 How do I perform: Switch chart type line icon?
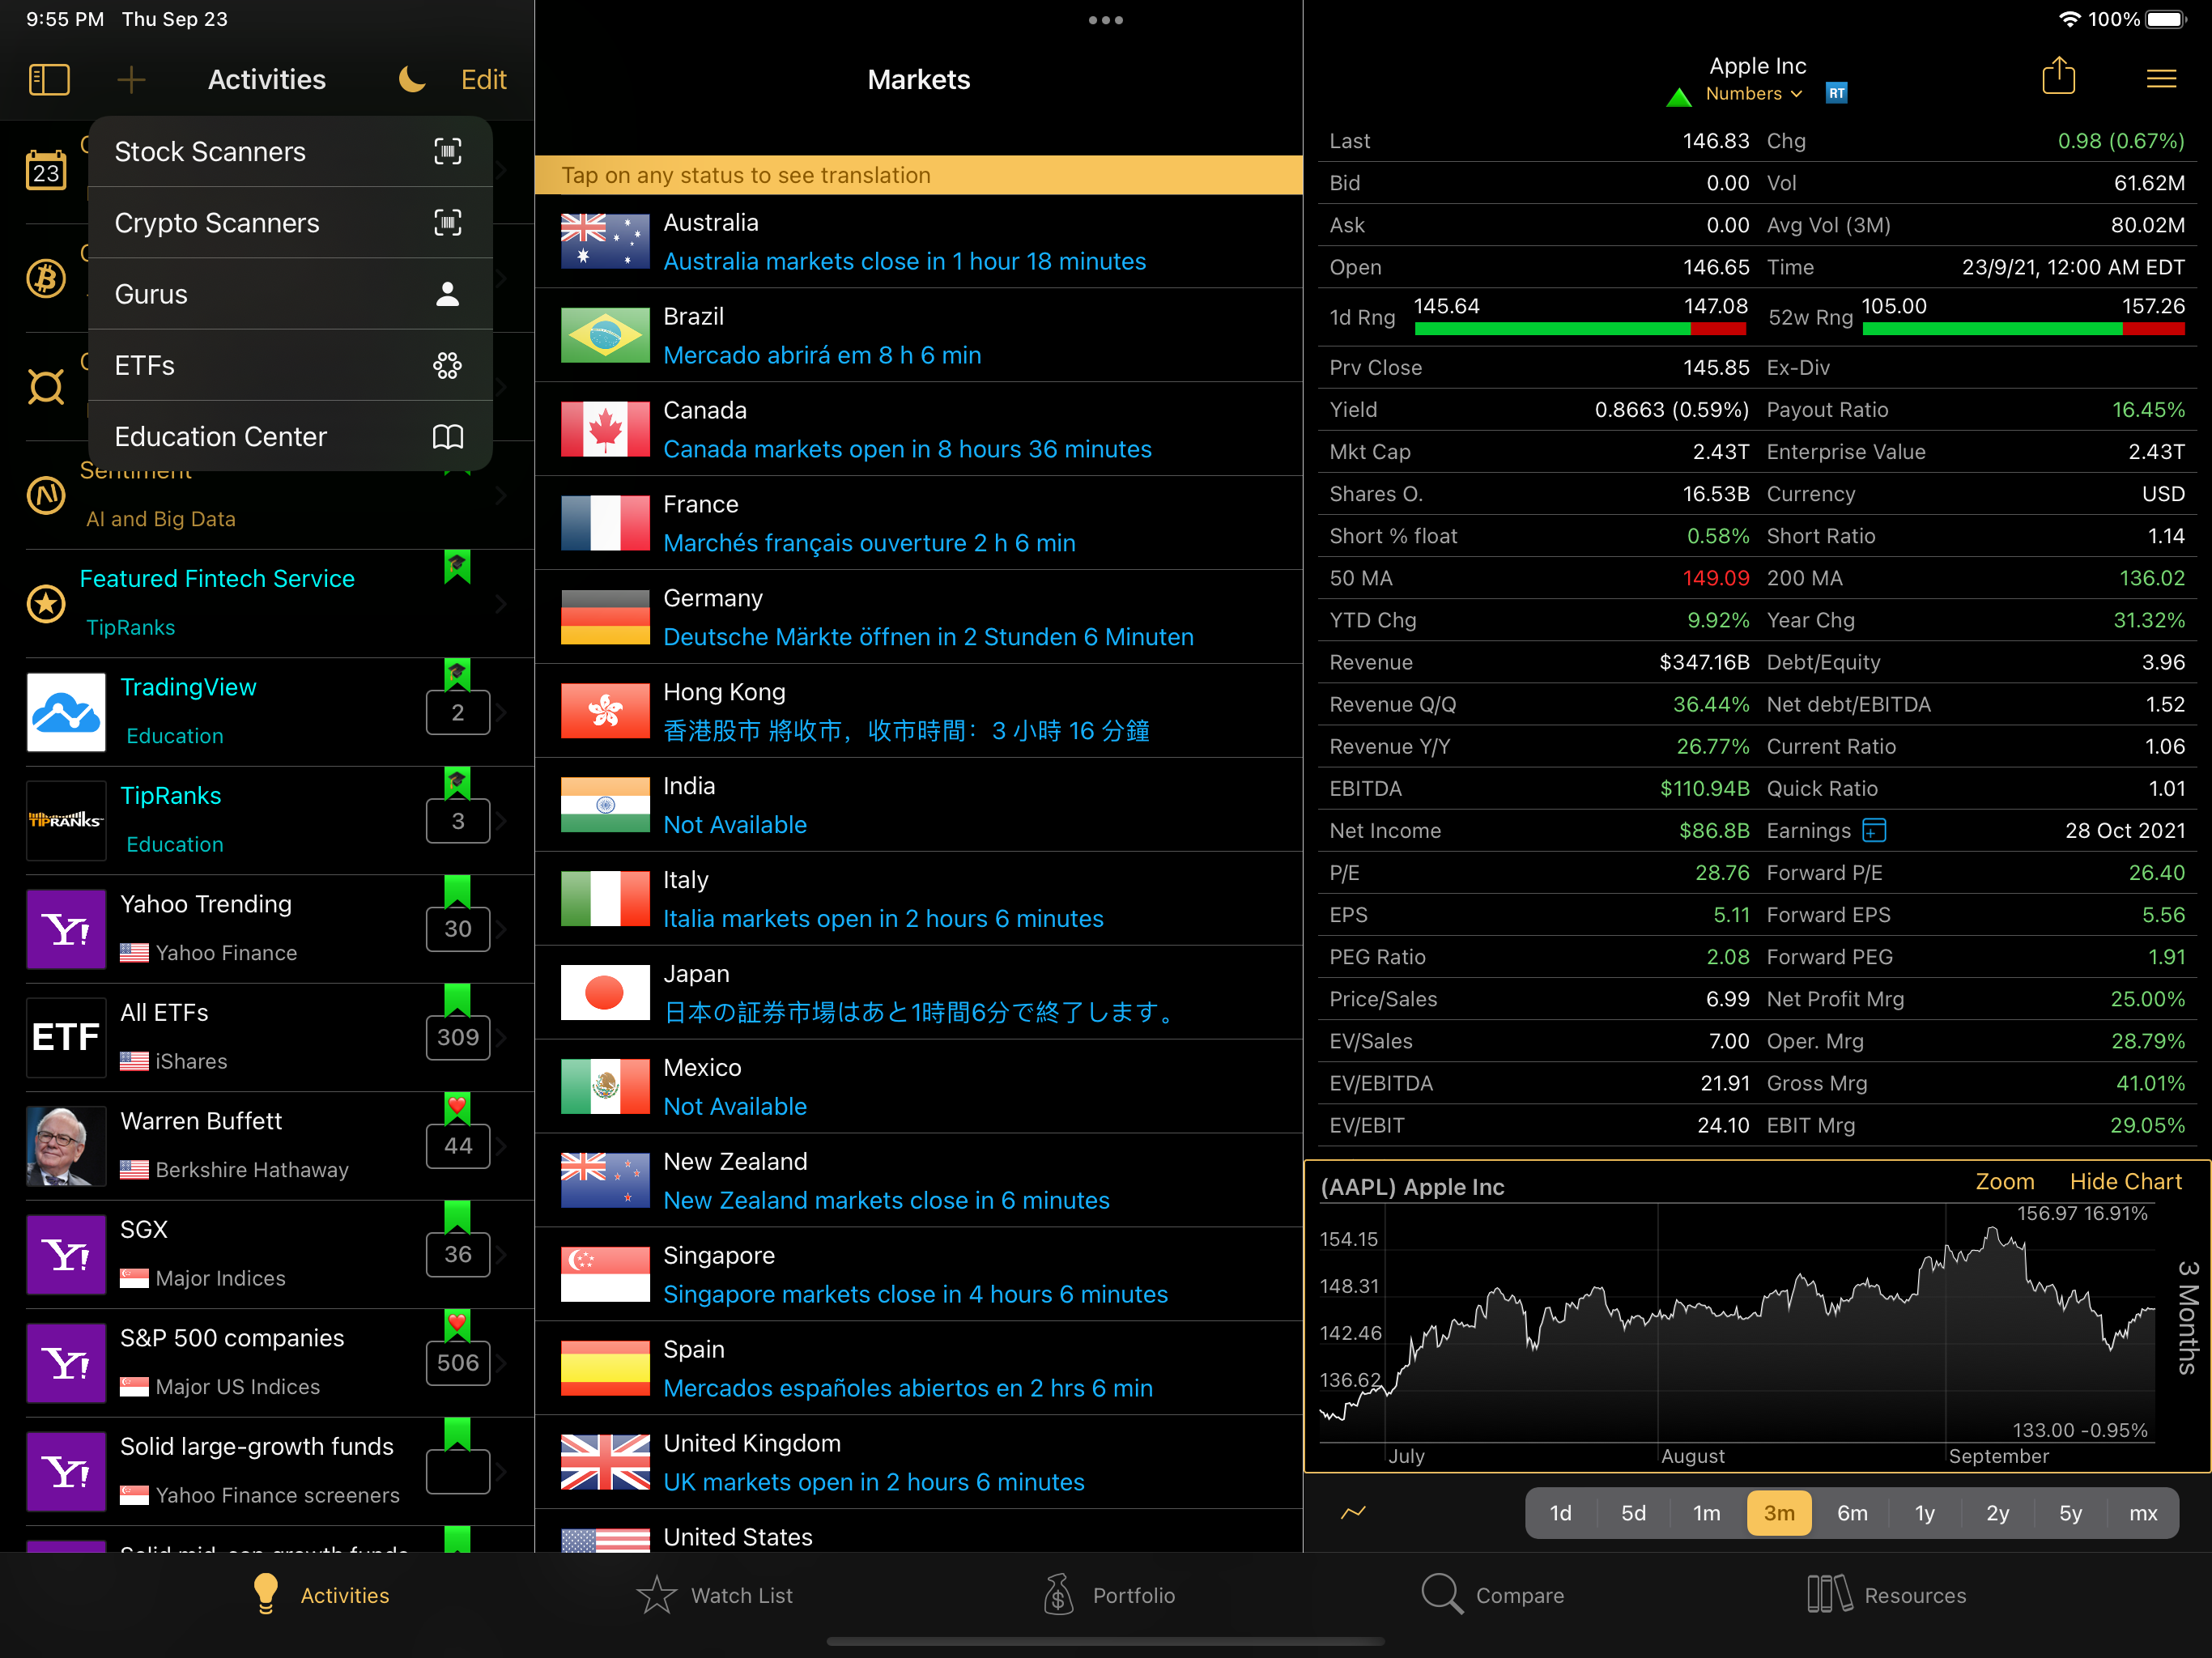pos(1353,1512)
